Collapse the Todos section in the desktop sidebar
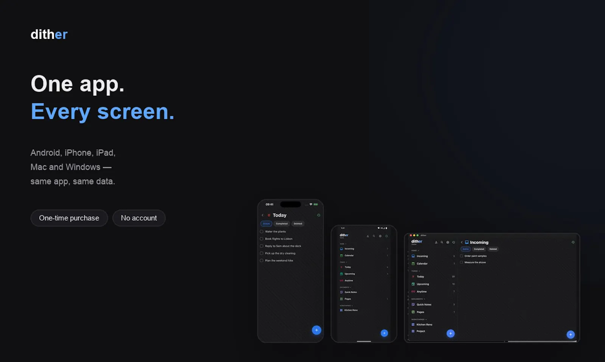 coord(416,271)
